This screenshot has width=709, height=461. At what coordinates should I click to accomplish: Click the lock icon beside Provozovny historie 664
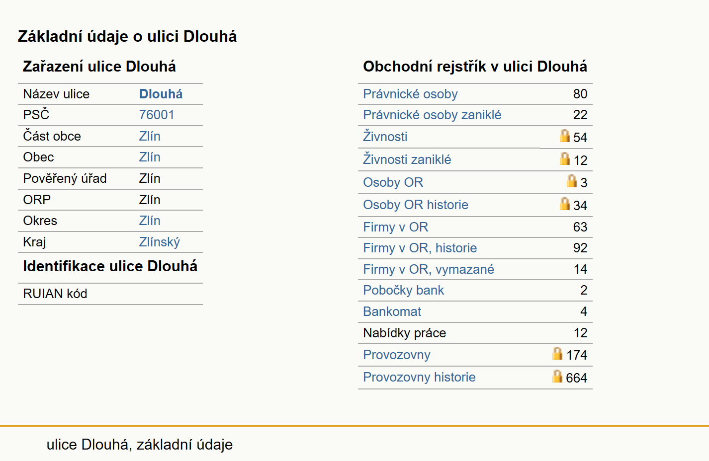click(x=557, y=376)
